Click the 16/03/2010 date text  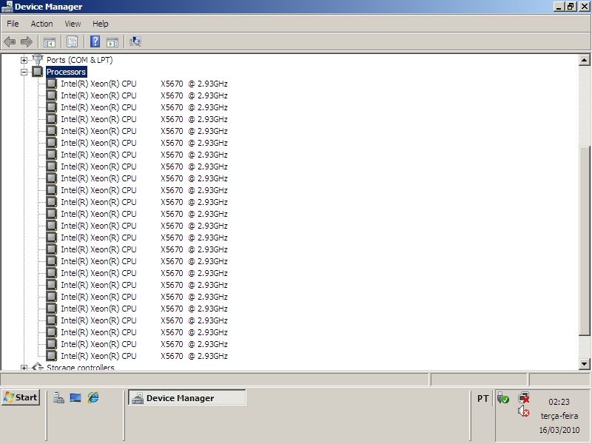click(x=559, y=430)
